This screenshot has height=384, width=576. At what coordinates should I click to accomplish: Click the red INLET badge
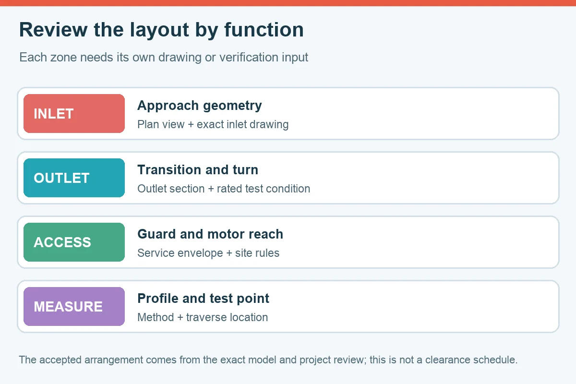(74, 114)
